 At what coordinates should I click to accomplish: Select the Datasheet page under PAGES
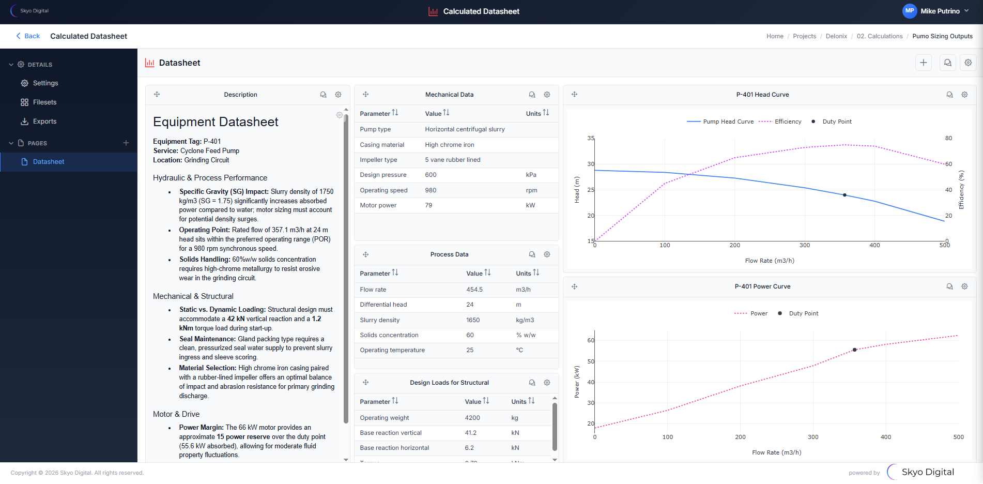coord(48,161)
